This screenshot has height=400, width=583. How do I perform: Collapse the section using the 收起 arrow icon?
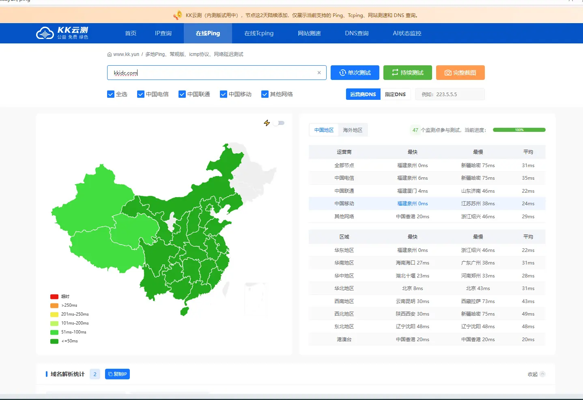pos(542,374)
